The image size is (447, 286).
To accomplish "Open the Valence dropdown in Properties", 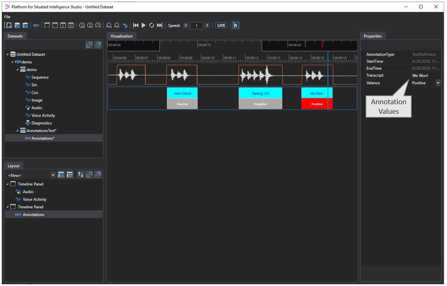I will click(x=438, y=83).
